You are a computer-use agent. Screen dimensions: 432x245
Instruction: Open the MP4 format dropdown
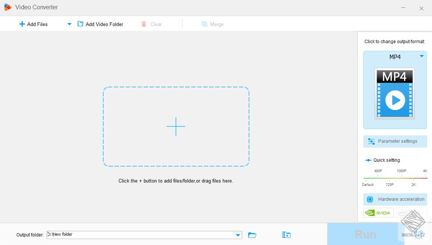[422, 56]
